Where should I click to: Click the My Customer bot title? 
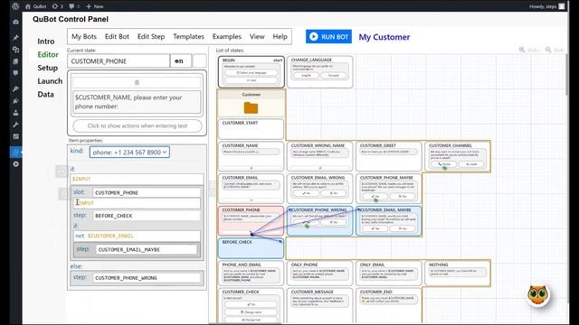point(384,37)
